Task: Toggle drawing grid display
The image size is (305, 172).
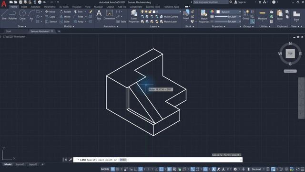Action: click(112, 169)
